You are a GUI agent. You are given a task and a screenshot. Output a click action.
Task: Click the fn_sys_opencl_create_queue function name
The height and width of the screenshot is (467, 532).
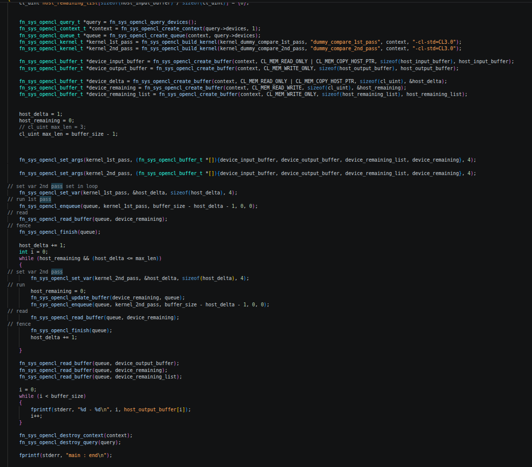(147, 36)
